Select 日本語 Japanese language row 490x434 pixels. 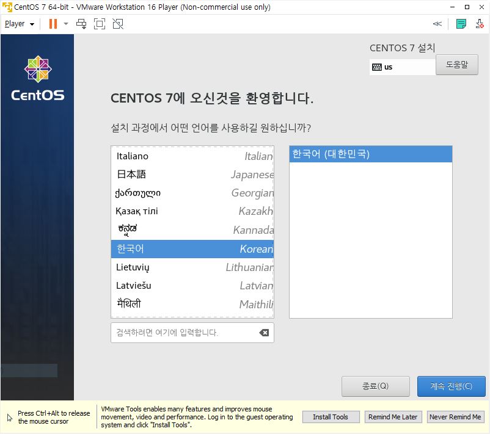192,175
